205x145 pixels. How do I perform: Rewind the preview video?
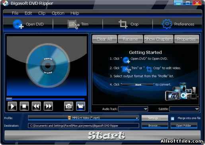(36, 106)
